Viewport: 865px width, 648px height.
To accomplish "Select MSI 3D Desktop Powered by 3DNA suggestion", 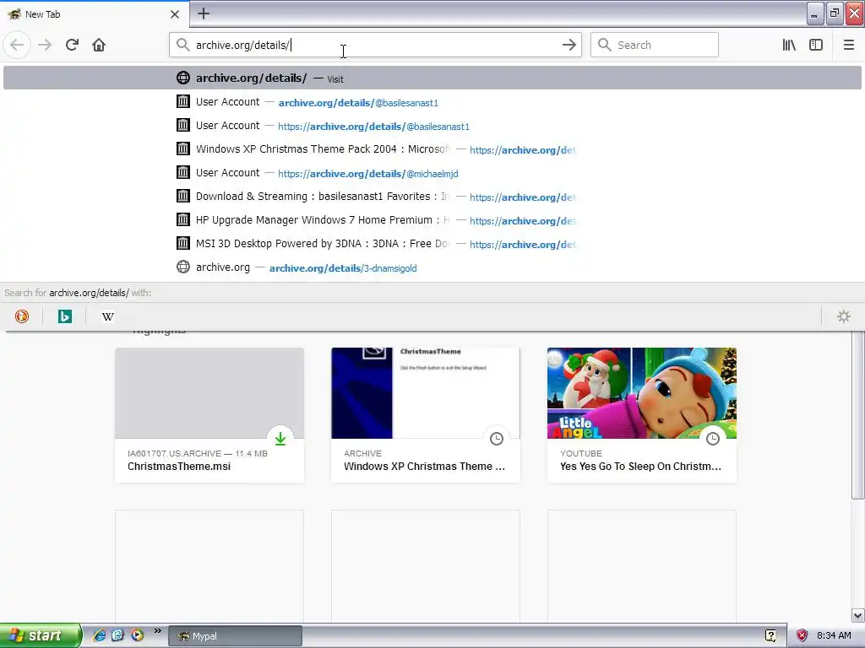I will pyautogui.click(x=432, y=244).
